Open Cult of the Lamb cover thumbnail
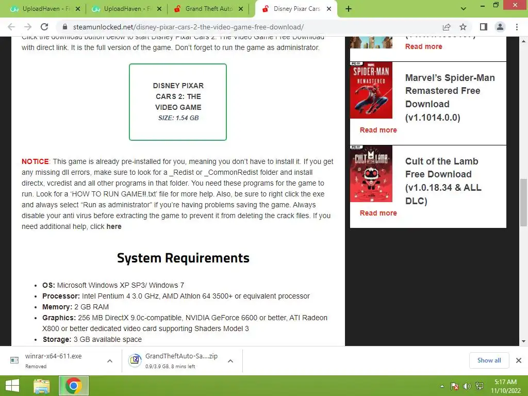Image resolution: width=528 pixels, height=396 pixels. click(x=371, y=174)
